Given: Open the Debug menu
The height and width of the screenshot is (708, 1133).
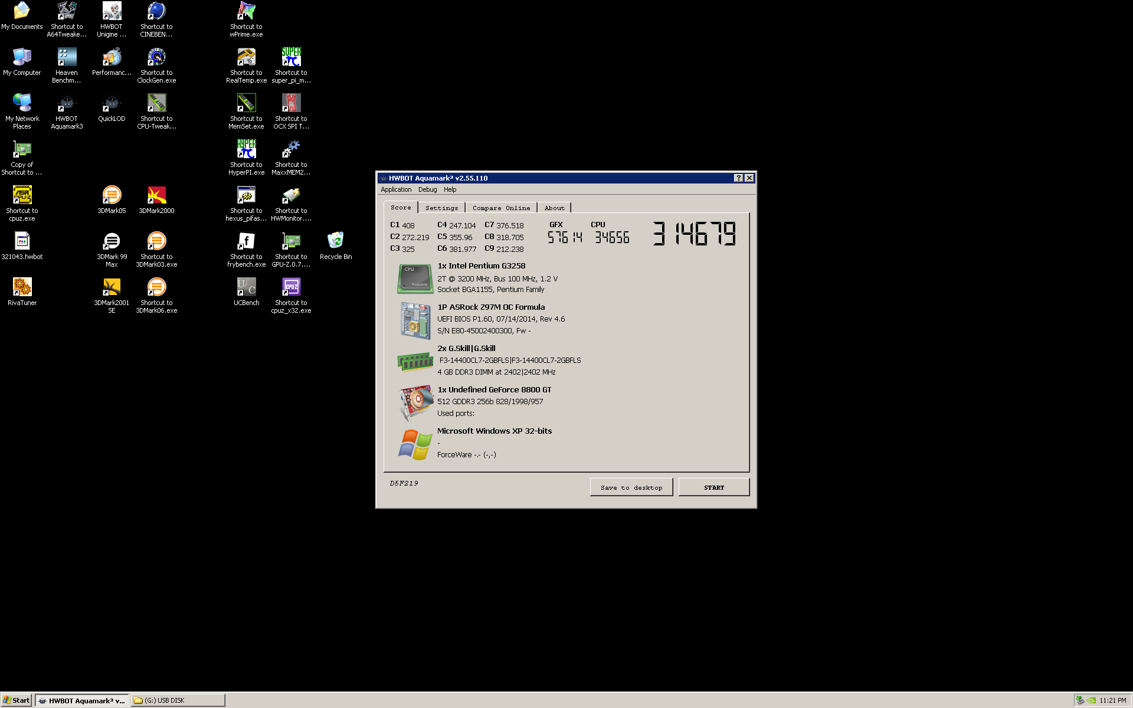Looking at the screenshot, I should pyautogui.click(x=427, y=189).
